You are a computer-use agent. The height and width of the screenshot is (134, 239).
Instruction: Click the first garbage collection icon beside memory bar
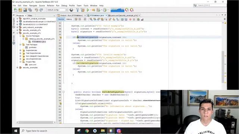(127, 10)
